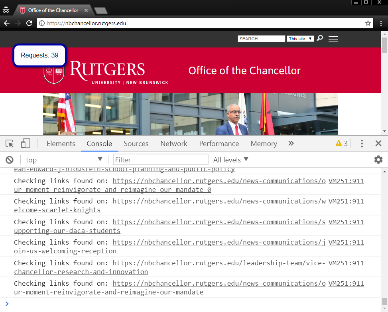Click VM251:911 beside welcome-scarlet-knights entry

tap(346, 201)
